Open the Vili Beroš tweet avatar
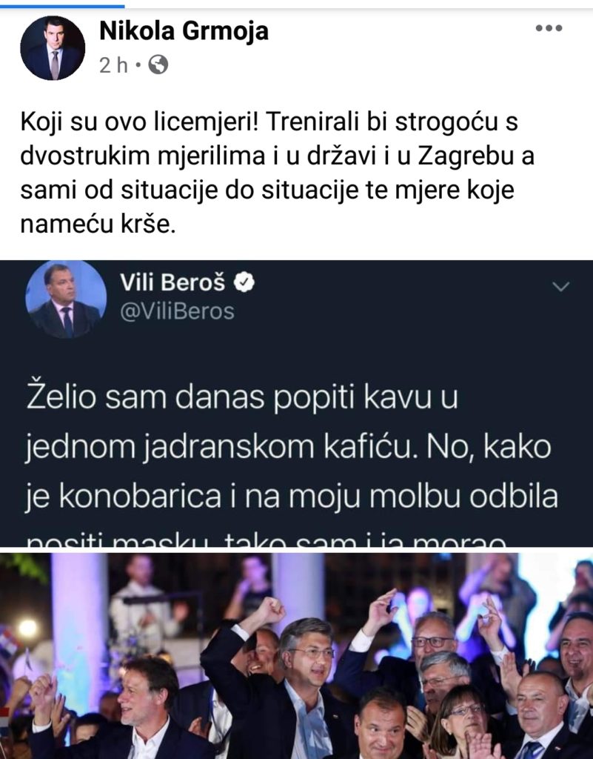The width and height of the screenshot is (593, 759). click(x=66, y=300)
